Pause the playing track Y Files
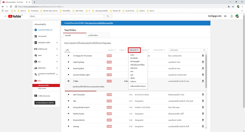This screenshot has width=245, height=132. (x=68, y=81)
